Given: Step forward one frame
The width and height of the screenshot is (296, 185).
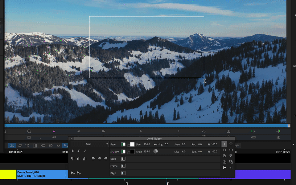Looking at the screenshot, I should [104, 131].
